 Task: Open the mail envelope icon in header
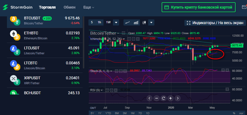tap(244, 7)
